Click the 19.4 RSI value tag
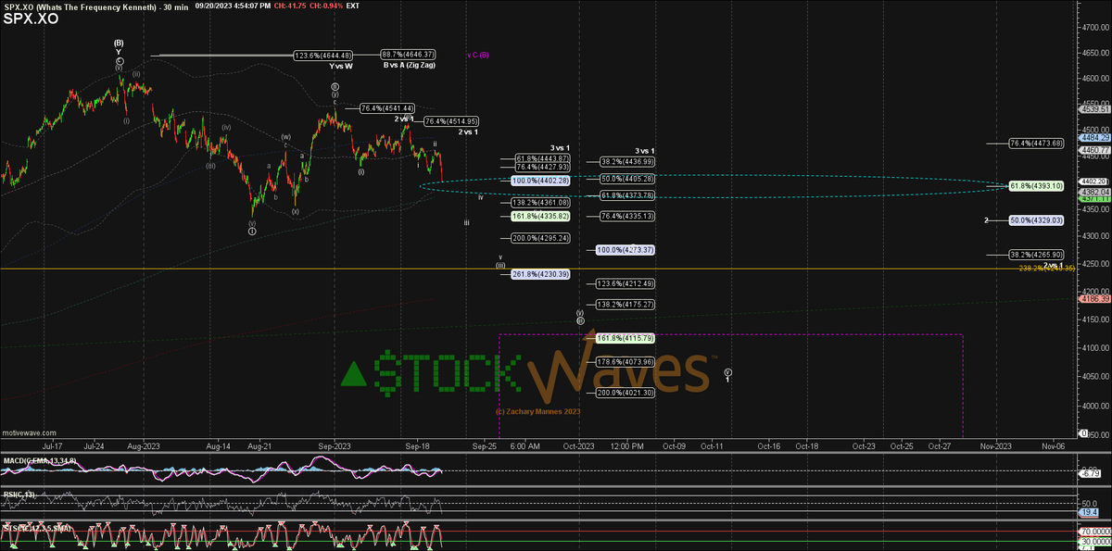Screen dimensions: 1112x551 [x=1088, y=512]
